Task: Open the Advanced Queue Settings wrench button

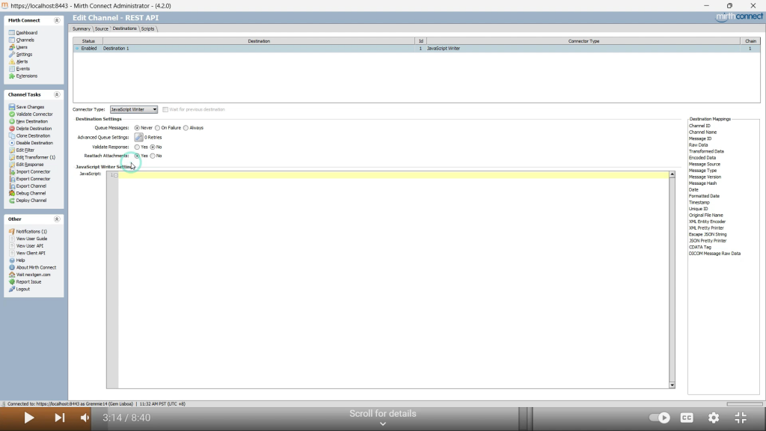Action: point(138,138)
